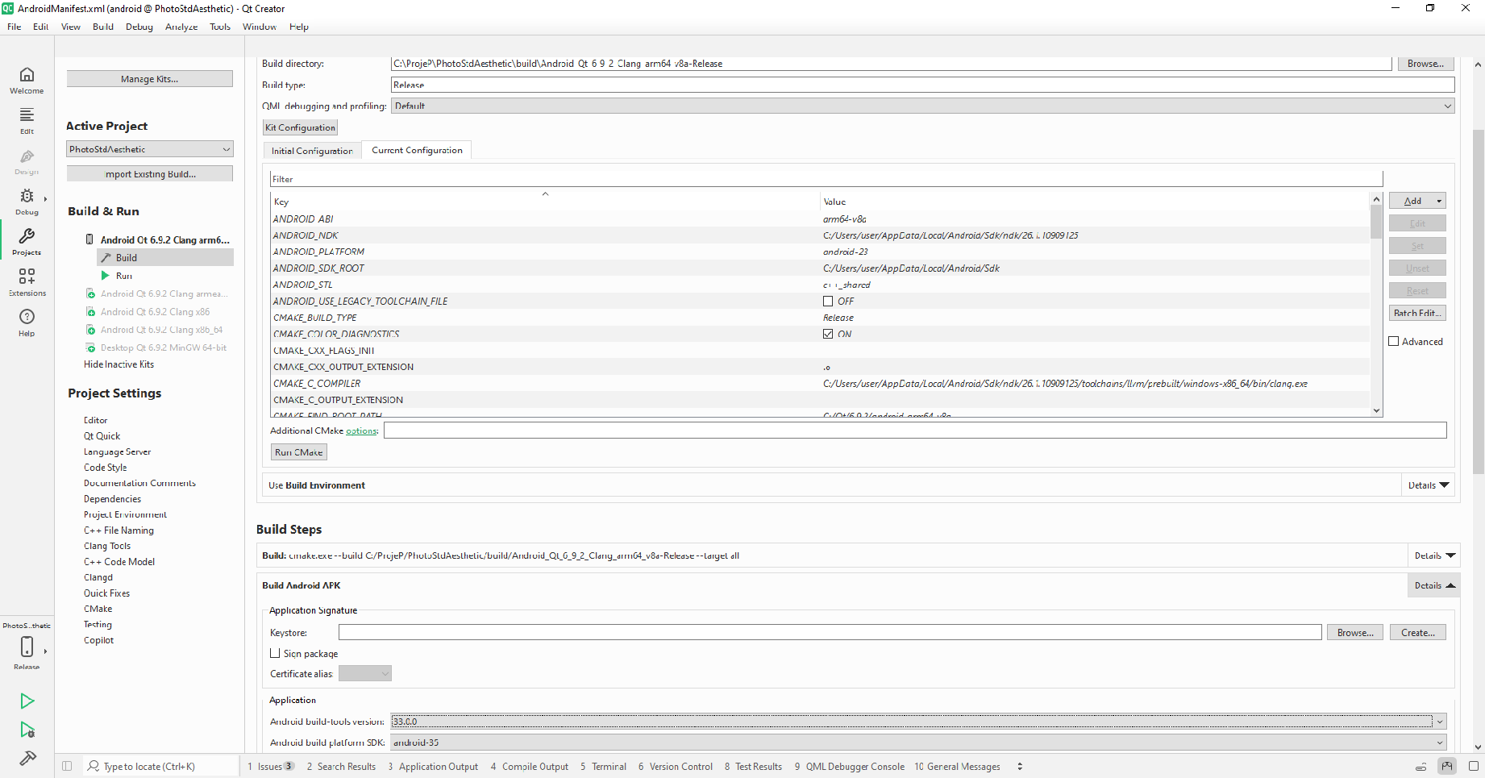Image resolution: width=1485 pixels, height=778 pixels.
Task: Open Android build-tools version dropdown
Action: click(918, 722)
